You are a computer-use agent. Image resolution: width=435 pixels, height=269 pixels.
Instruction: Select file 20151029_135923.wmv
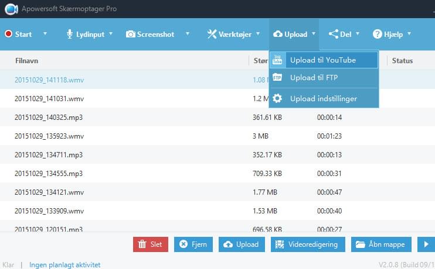click(49, 136)
